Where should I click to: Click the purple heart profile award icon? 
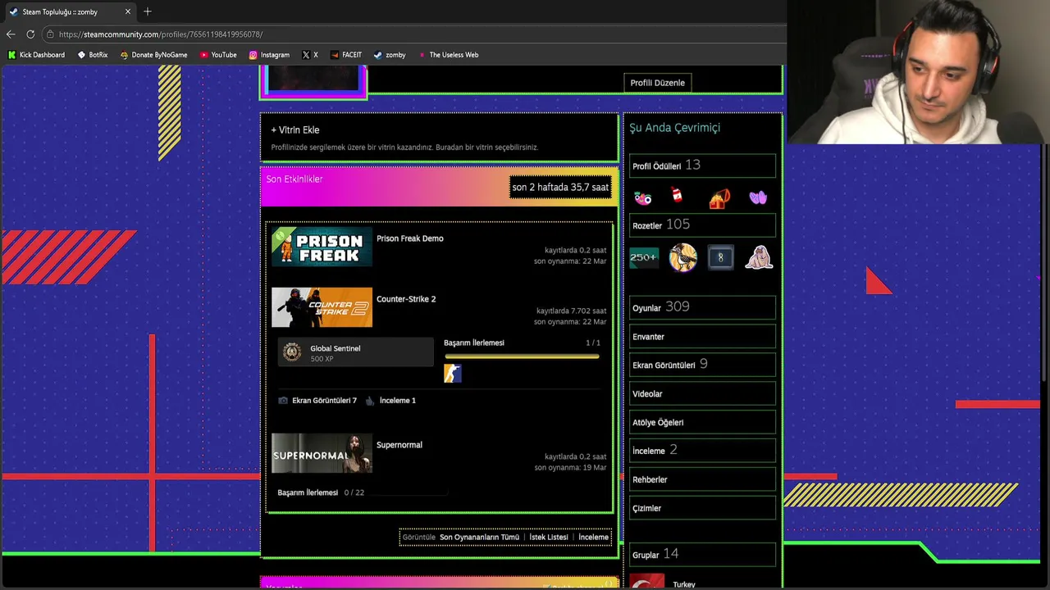coord(758,197)
